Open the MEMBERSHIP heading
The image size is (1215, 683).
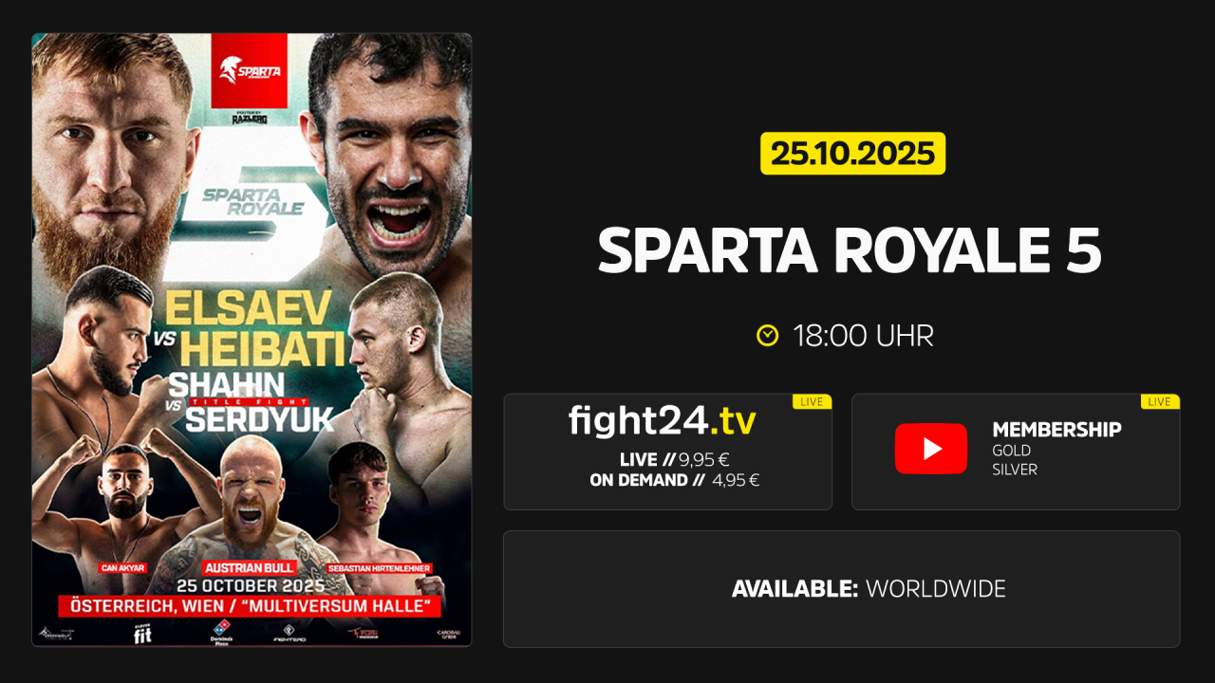coord(1056,430)
